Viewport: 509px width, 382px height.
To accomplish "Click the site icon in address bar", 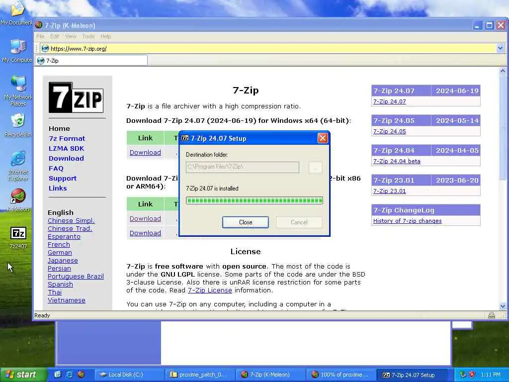I will [x=45, y=48].
